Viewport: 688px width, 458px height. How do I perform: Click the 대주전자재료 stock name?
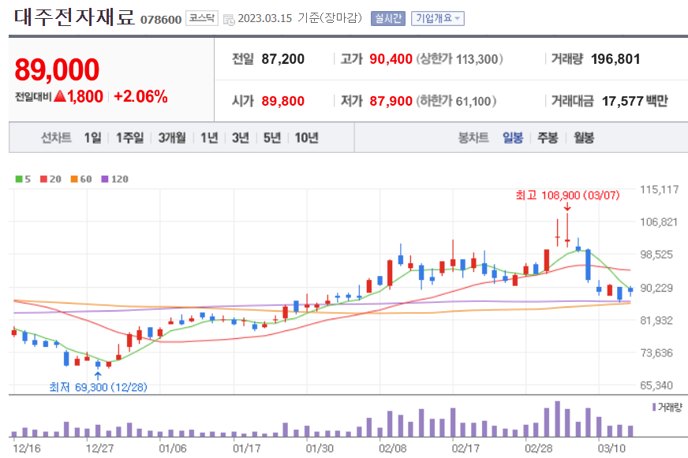click(74, 17)
